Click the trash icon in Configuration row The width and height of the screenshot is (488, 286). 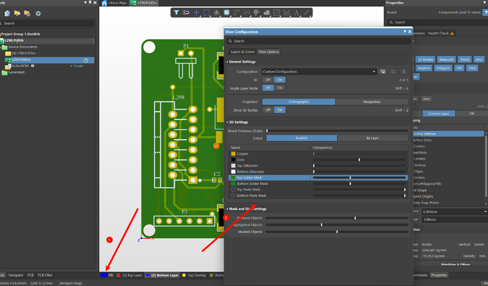pos(404,71)
